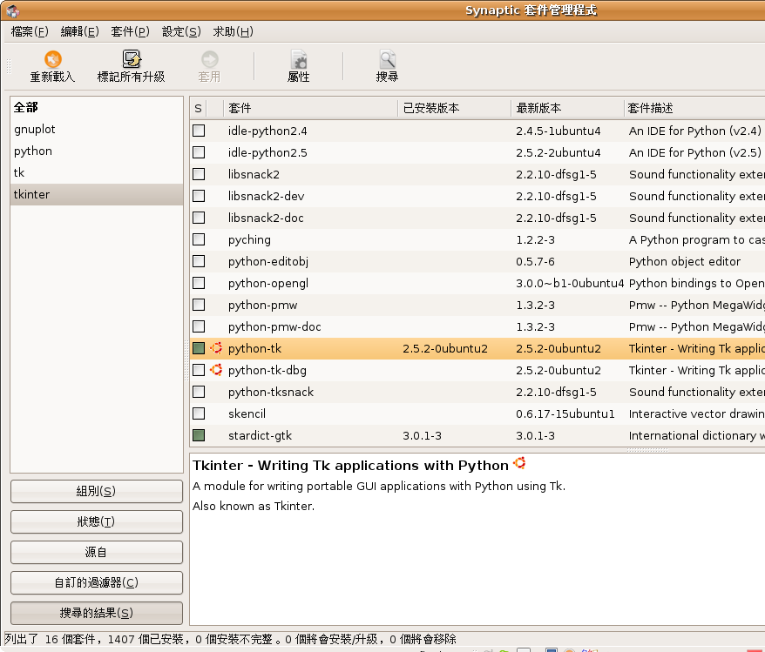Mark the libsnack2-dev checkbox
This screenshot has height=652, width=765.
tap(199, 196)
